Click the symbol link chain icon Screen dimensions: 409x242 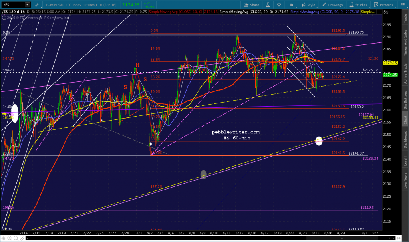(x=37, y=5)
